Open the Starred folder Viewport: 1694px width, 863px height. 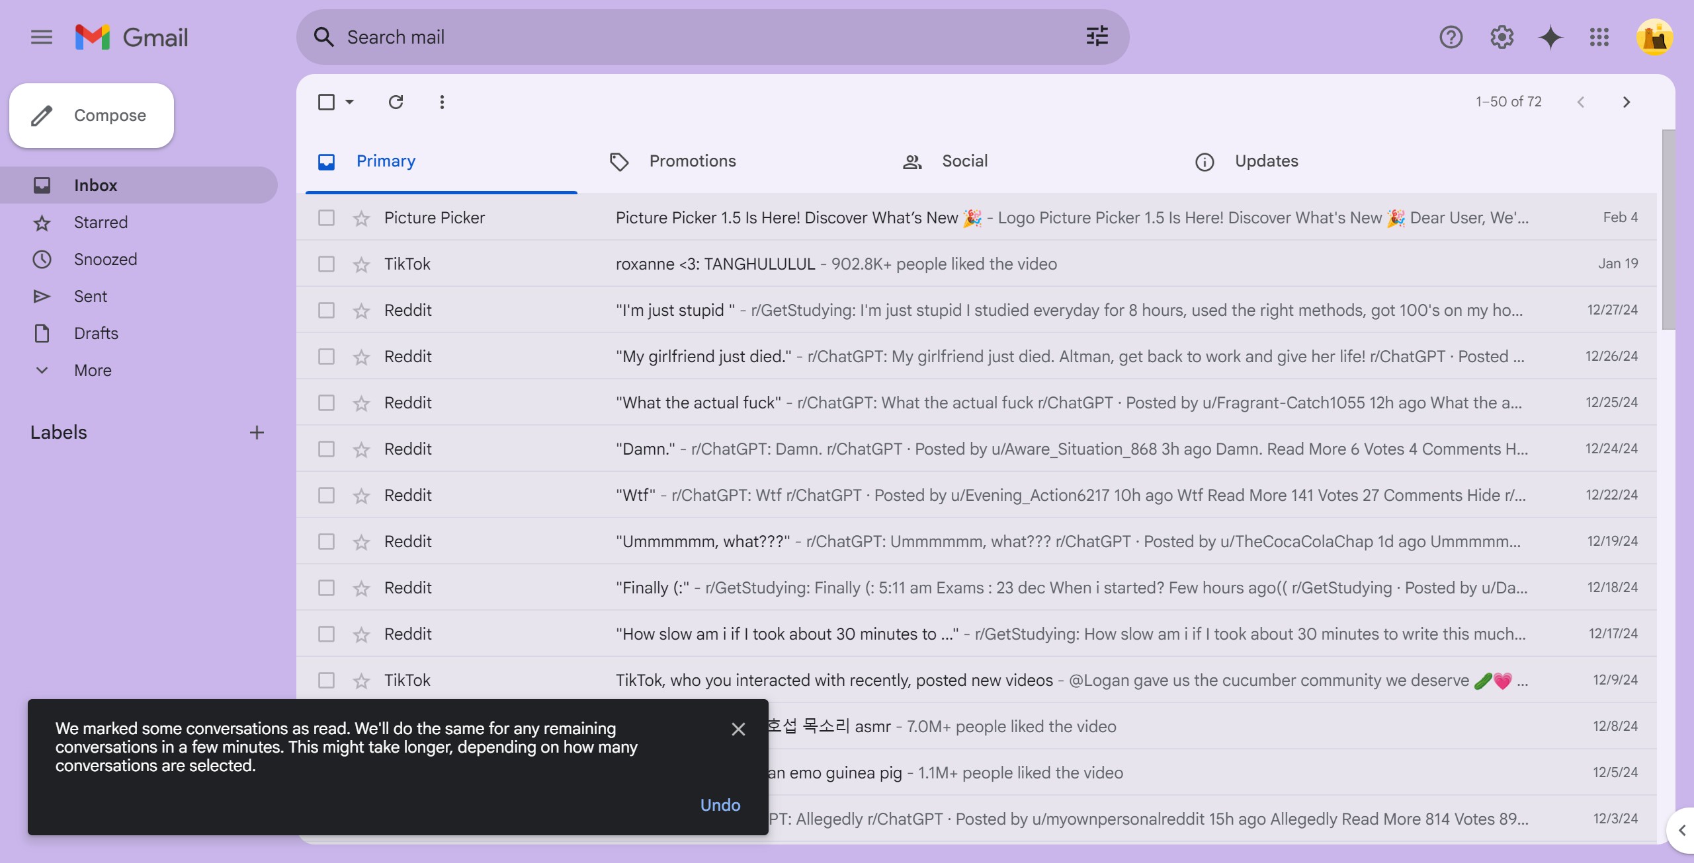139,222
